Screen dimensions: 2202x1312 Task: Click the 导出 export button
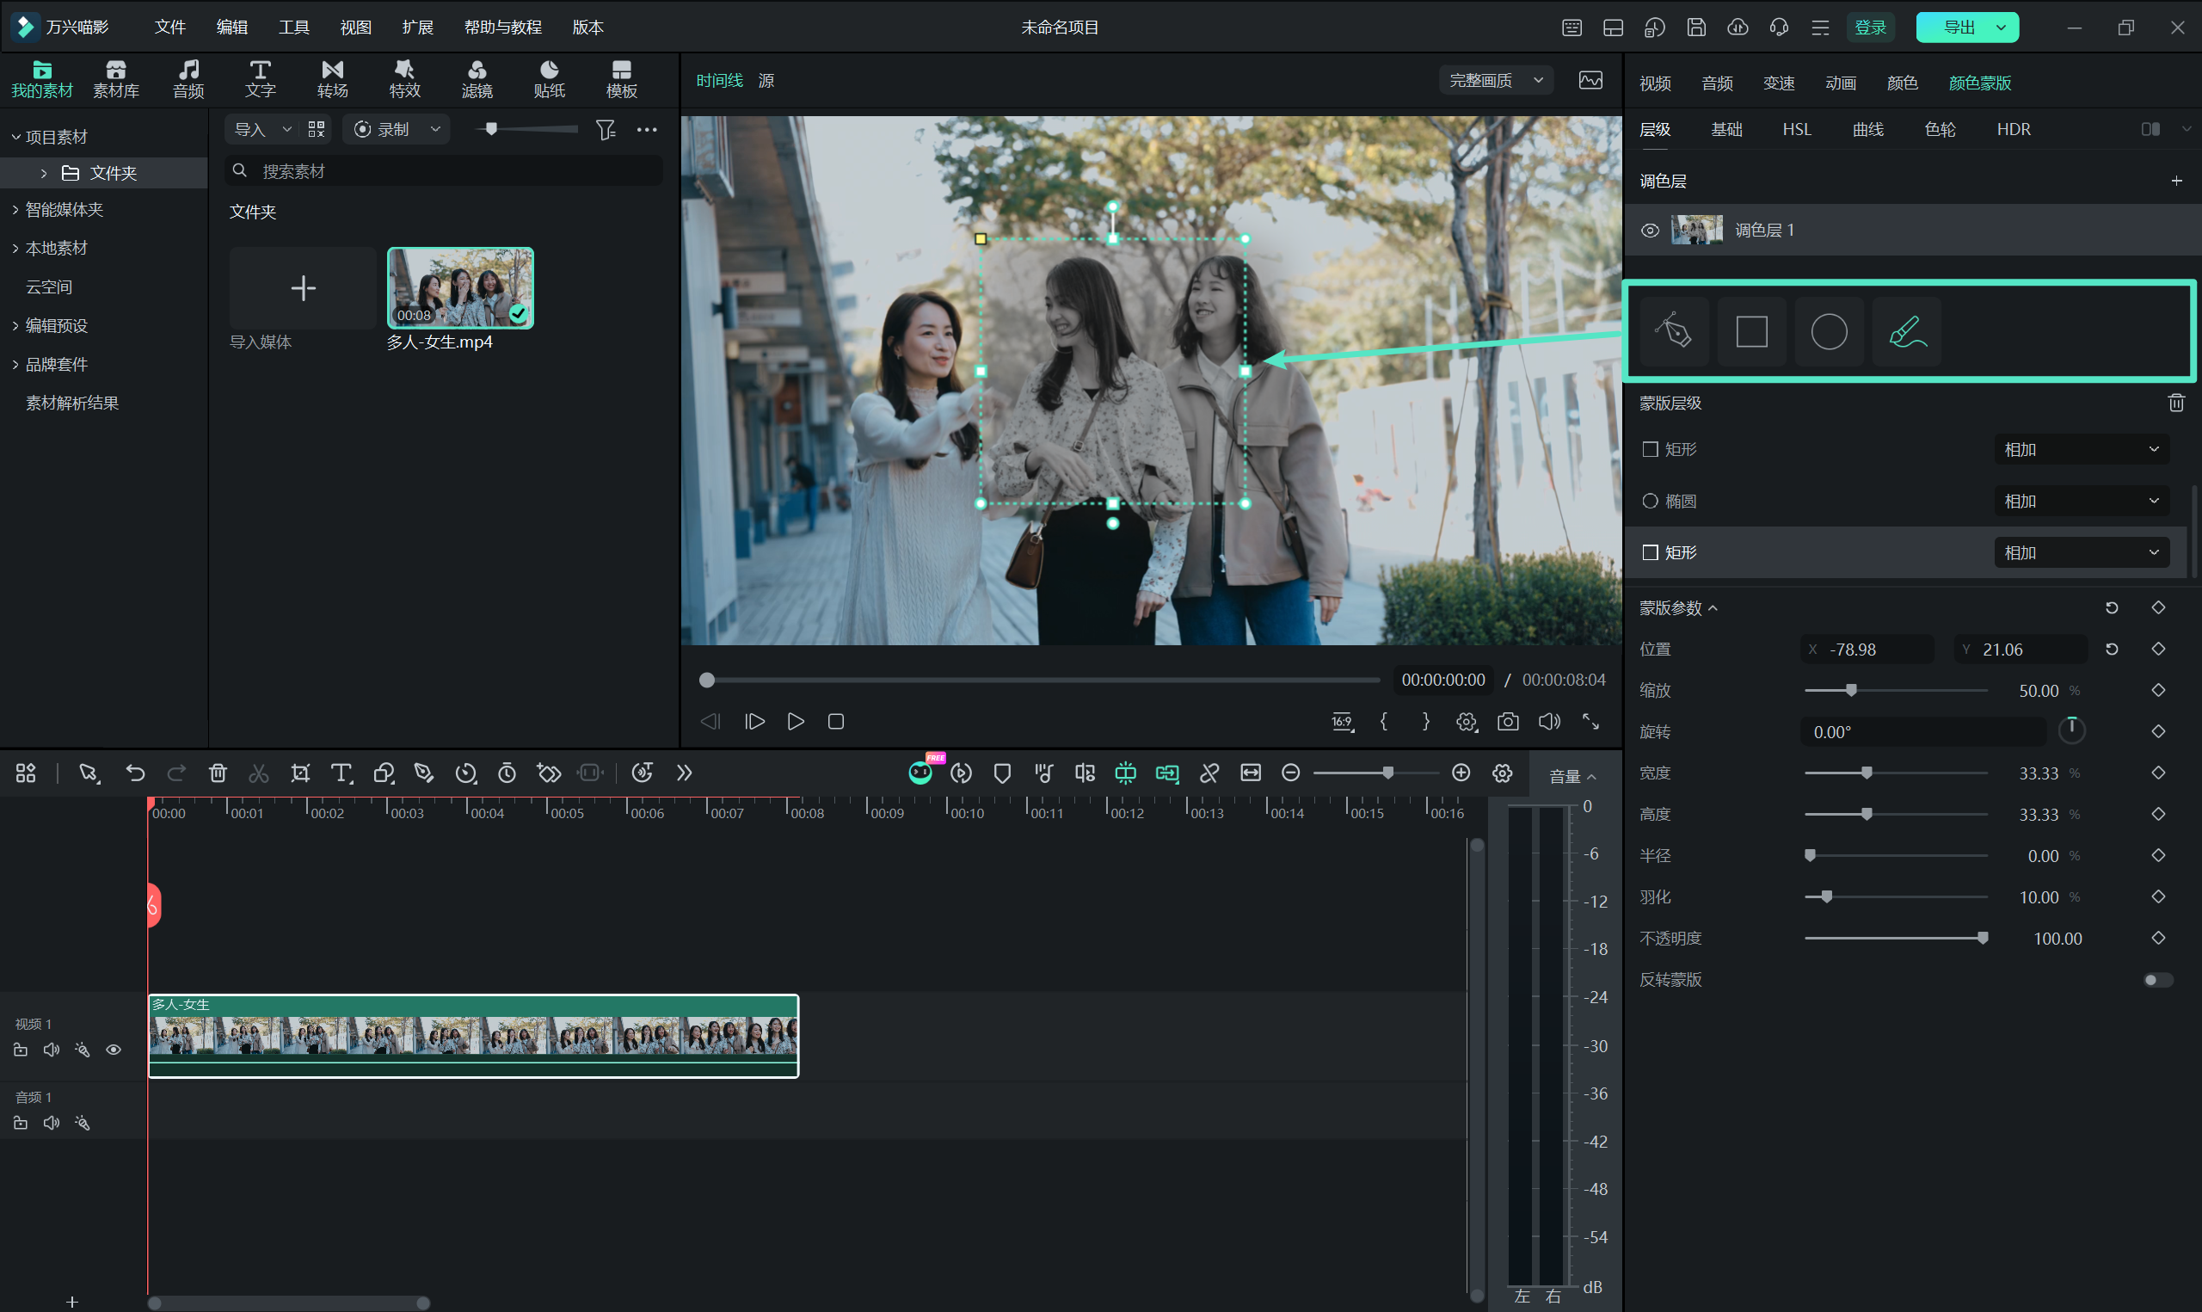pyautogui.click(x=1959, y=28)
